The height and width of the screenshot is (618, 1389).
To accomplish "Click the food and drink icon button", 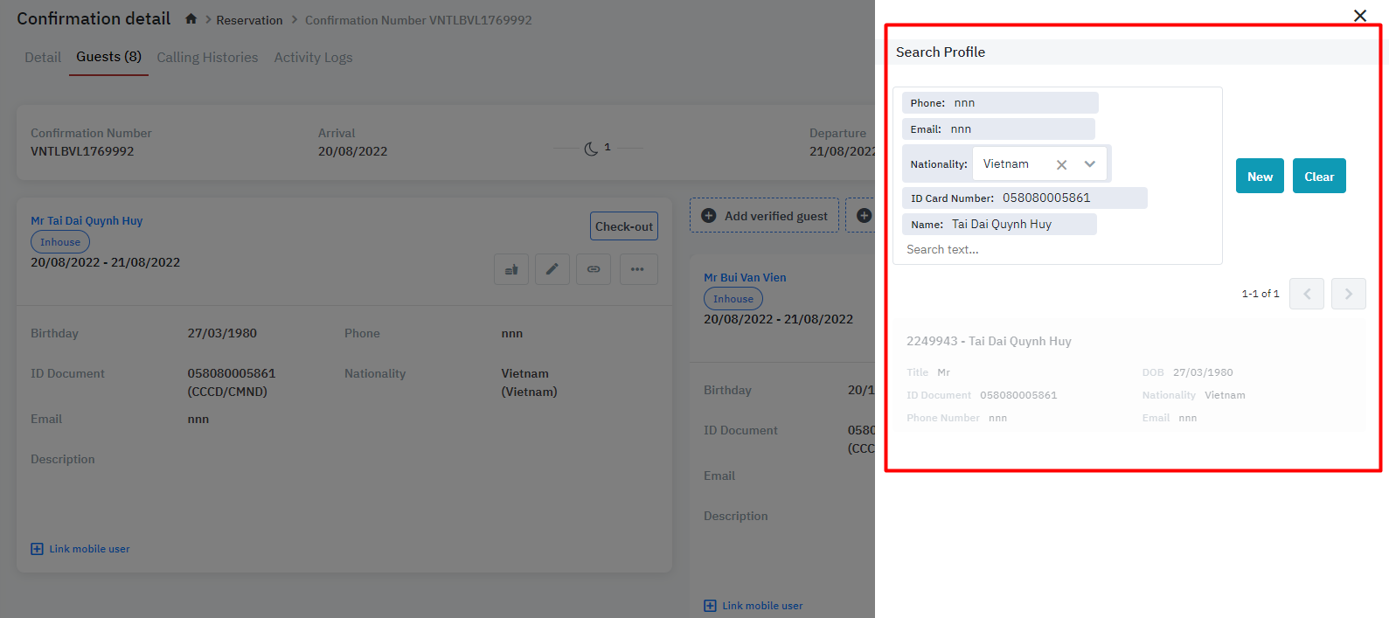I will (511, 269).
